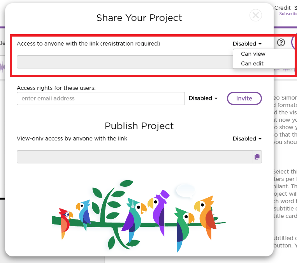Focus the enter email address field
The height and width of the screenshot is (263, 297).
pos(101,98)
